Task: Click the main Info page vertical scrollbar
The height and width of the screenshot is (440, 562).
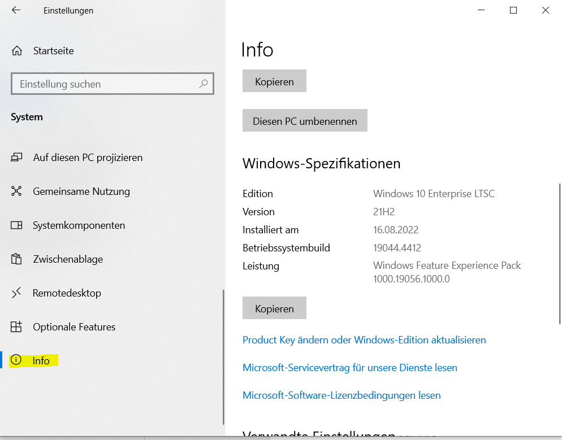Action: (559, 254)
